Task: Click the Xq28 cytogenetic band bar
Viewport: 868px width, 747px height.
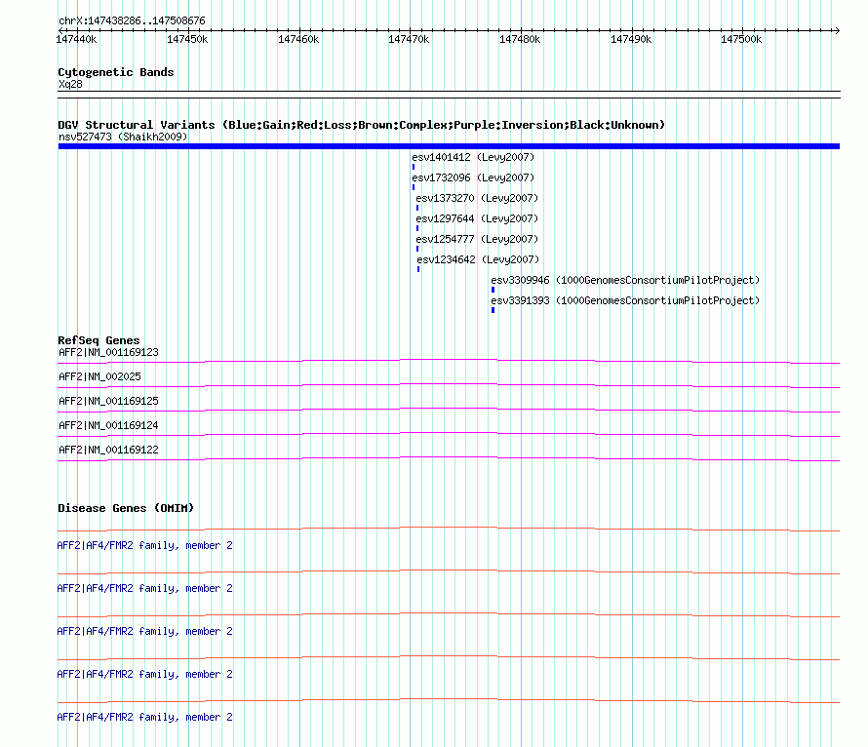Action: tap(449, 95)
